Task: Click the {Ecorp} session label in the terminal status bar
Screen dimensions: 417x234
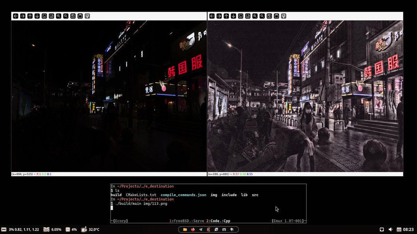Action: point(120,221)
